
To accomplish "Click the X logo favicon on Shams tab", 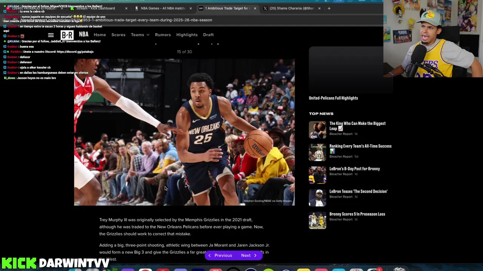I will click(x=265, y=8).
